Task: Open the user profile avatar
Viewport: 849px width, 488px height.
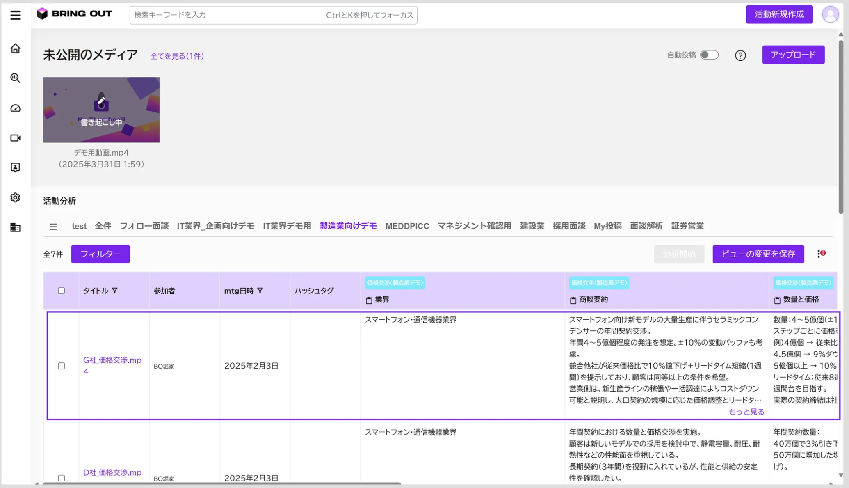Action: pos(830,15)
